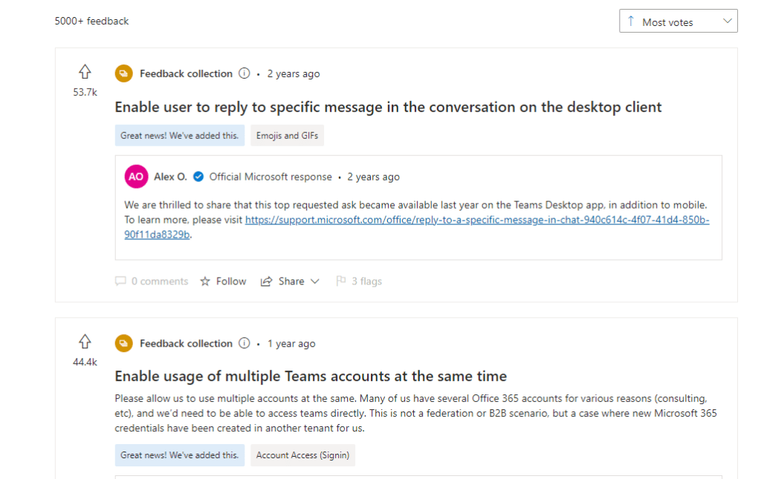Click the 'Emojis and GIFs' tag
761x479 pixels.
point(288,135)
